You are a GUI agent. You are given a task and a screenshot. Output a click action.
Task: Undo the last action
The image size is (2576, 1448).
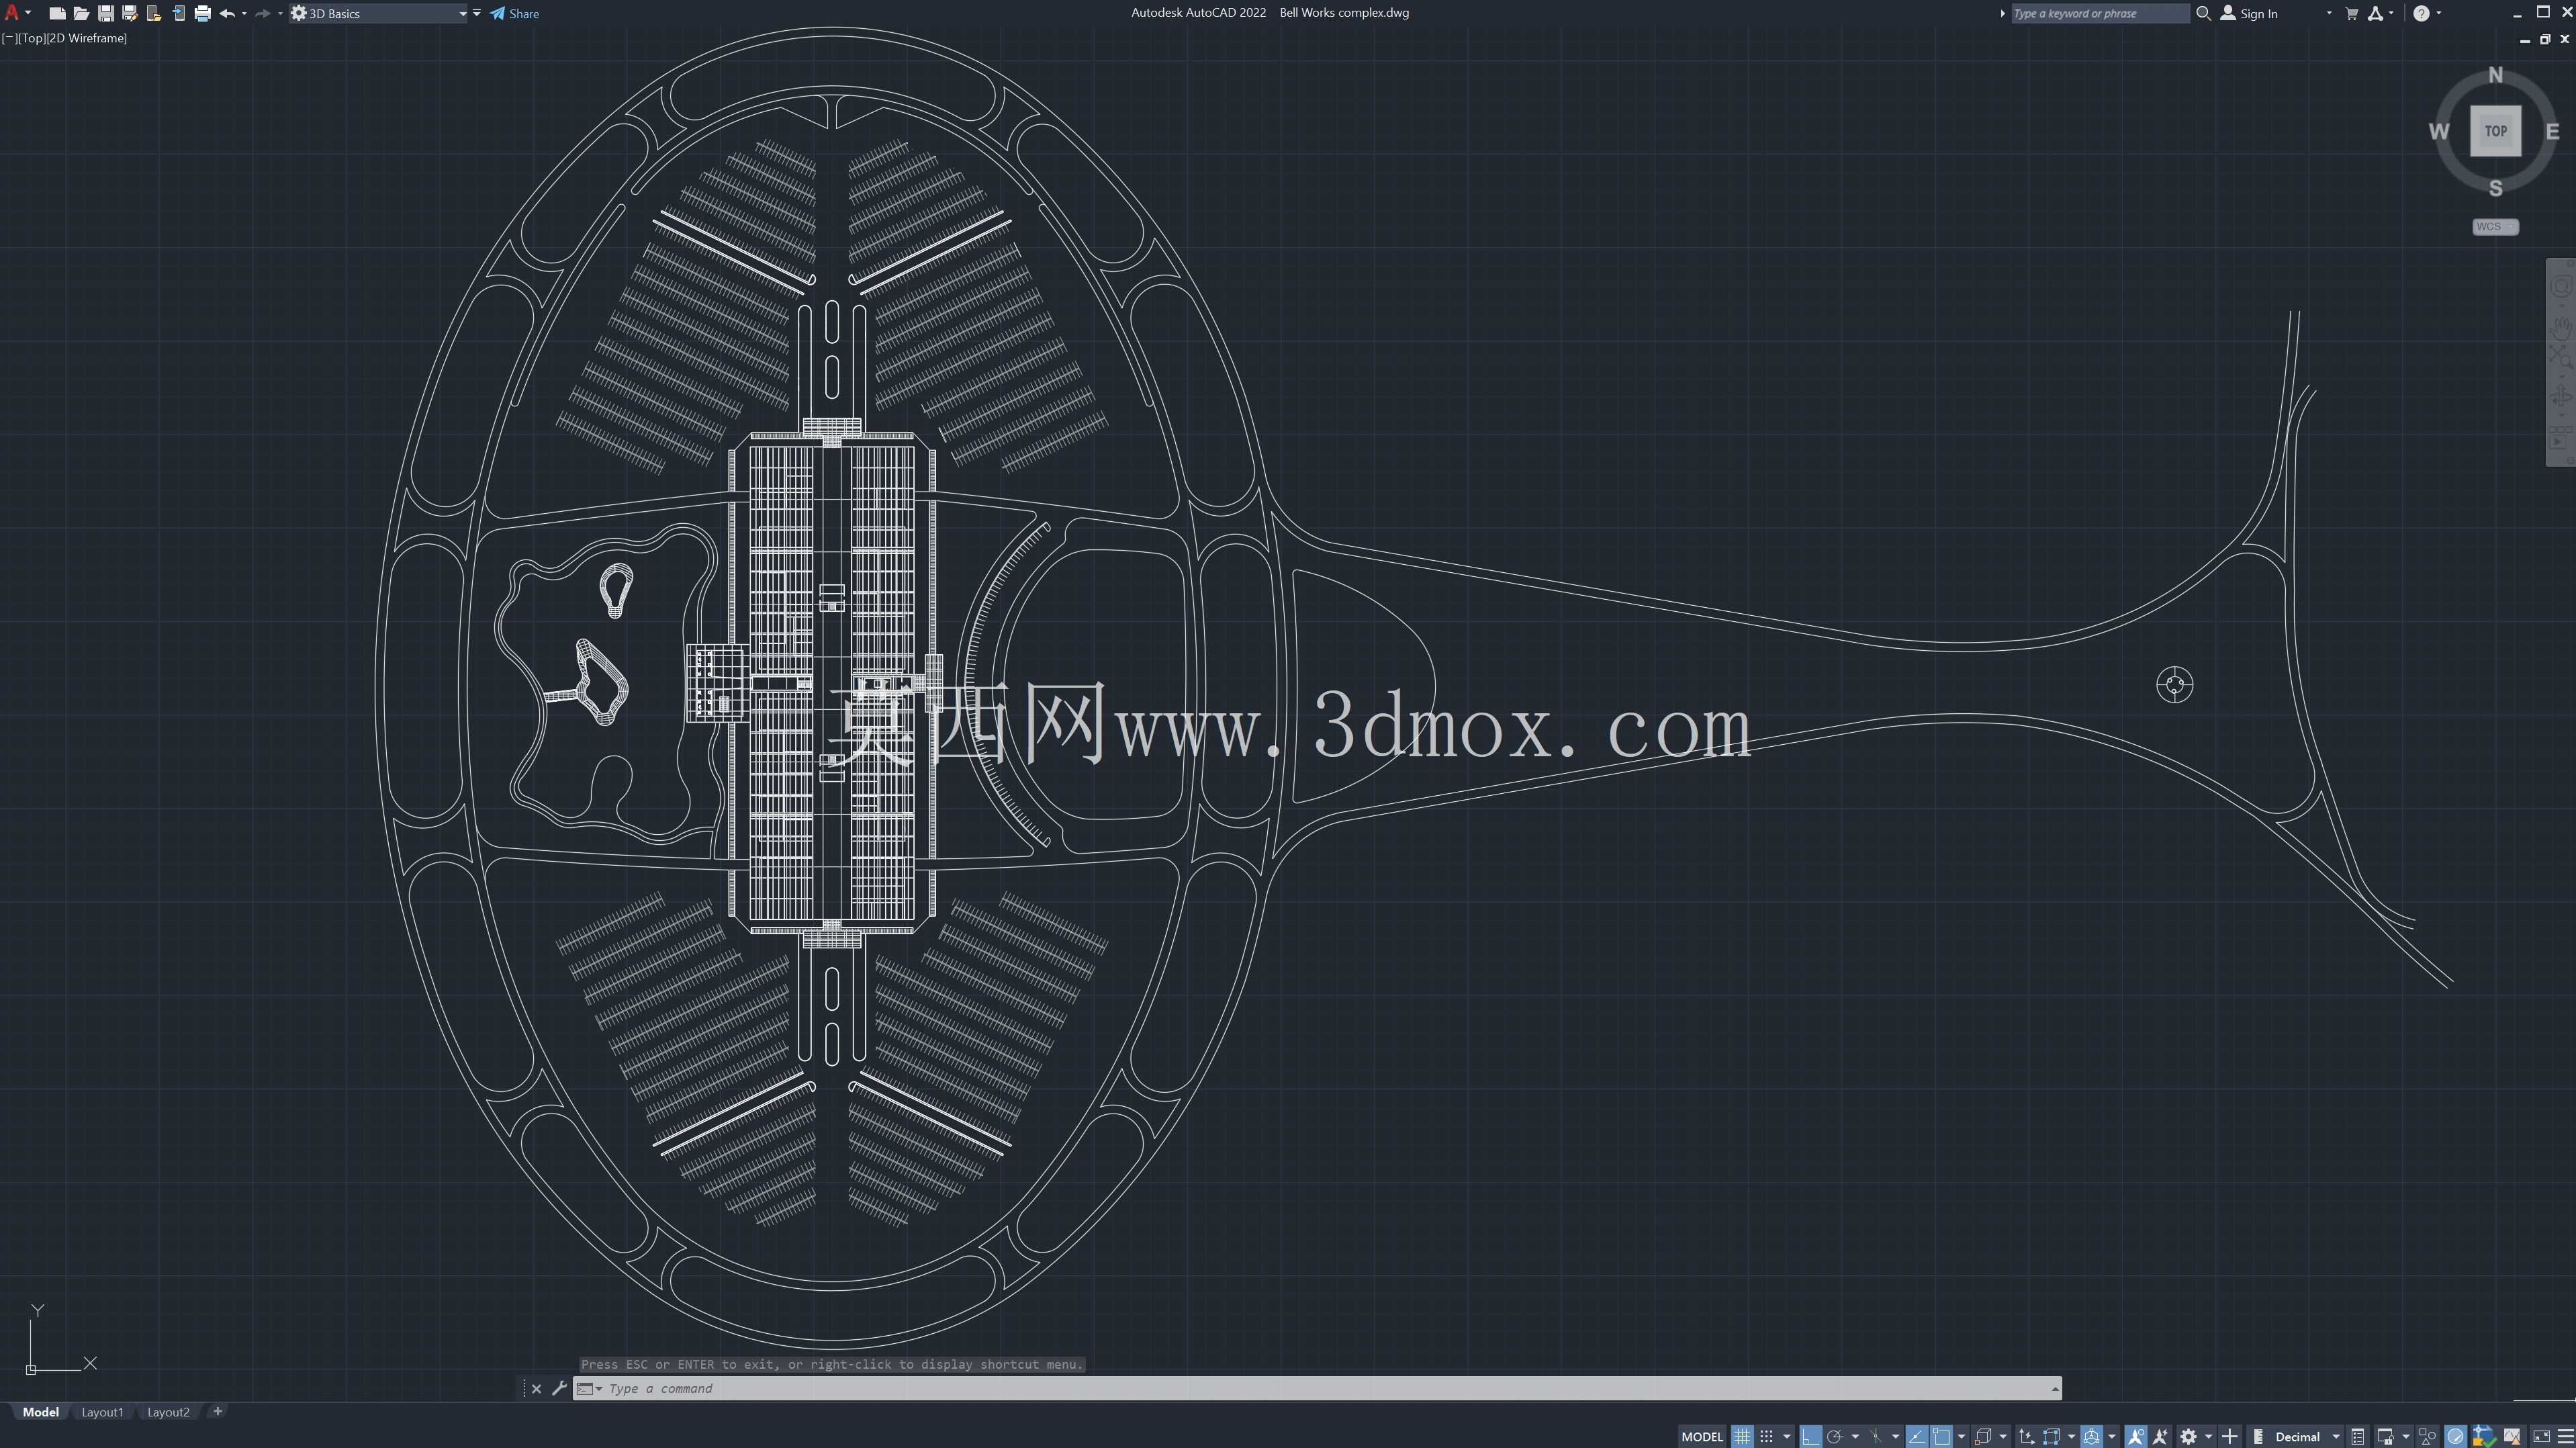pos(227,14)
